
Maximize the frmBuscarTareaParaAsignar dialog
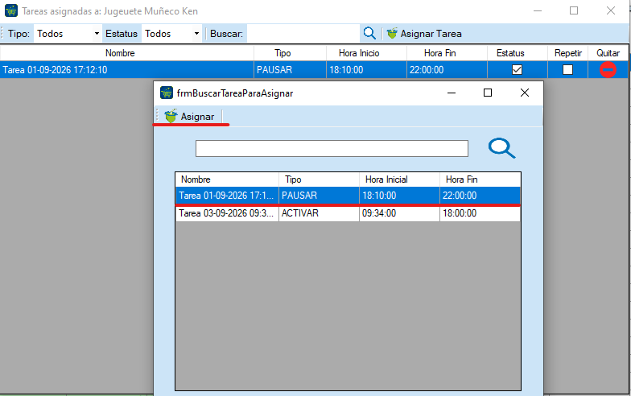(x=488, y=93)
